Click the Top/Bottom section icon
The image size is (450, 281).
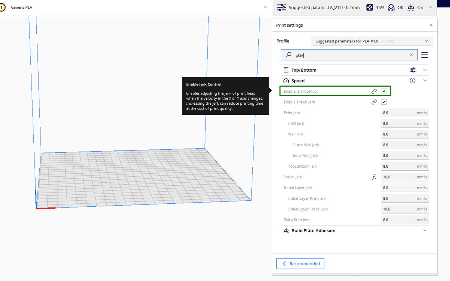(x=286, y=70)
